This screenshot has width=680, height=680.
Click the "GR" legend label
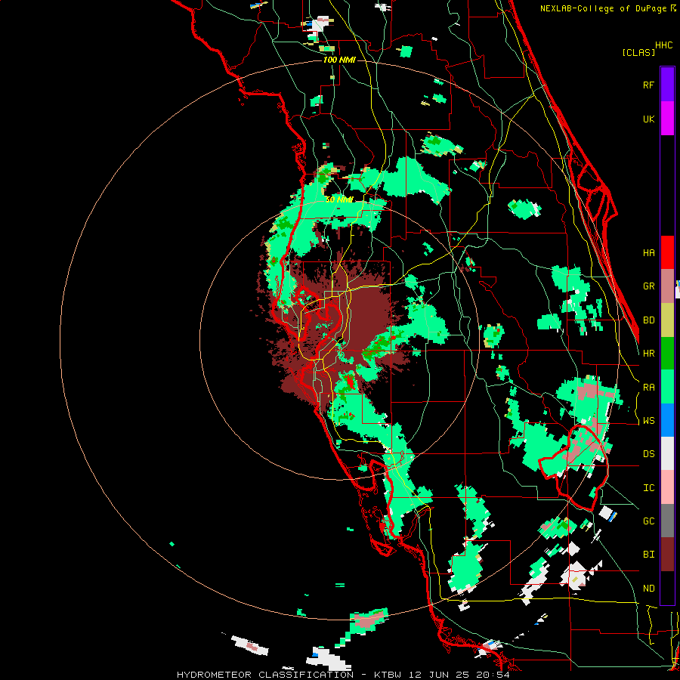tap(648, 286)
